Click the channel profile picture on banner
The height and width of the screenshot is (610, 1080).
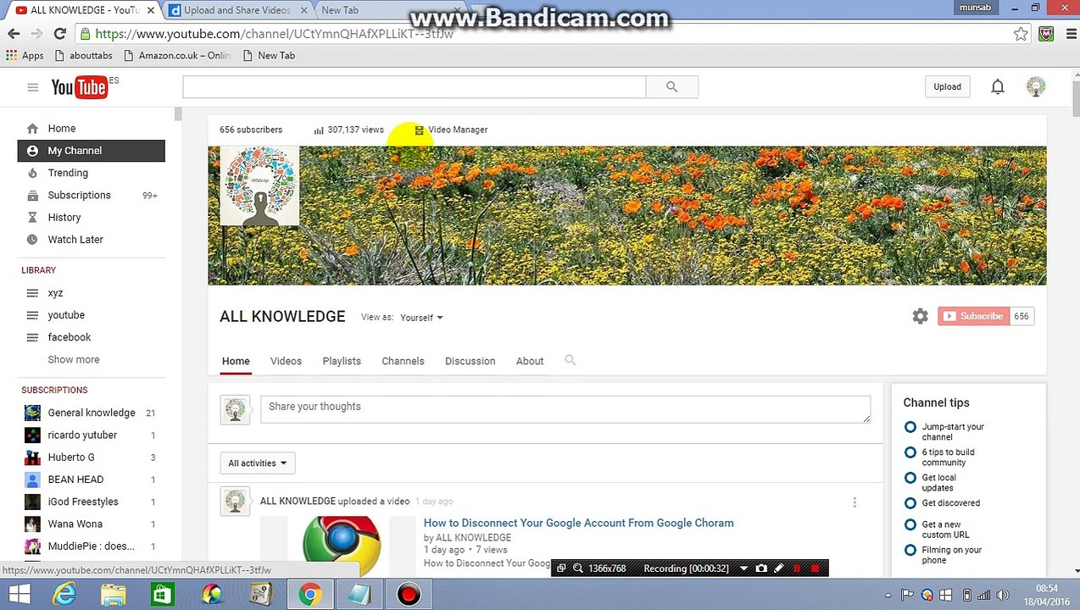259,186
